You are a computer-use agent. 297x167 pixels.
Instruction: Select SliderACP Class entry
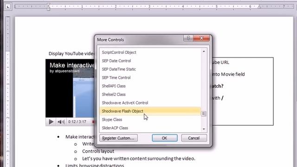coord(150,128)
